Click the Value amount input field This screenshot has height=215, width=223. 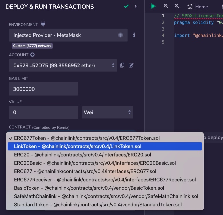(x=44, y=112)
